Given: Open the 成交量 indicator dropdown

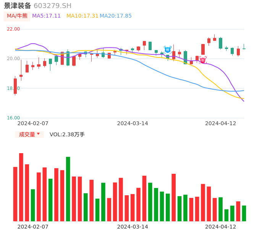Looking at the screenshot, I should click(x=29, y=134).
